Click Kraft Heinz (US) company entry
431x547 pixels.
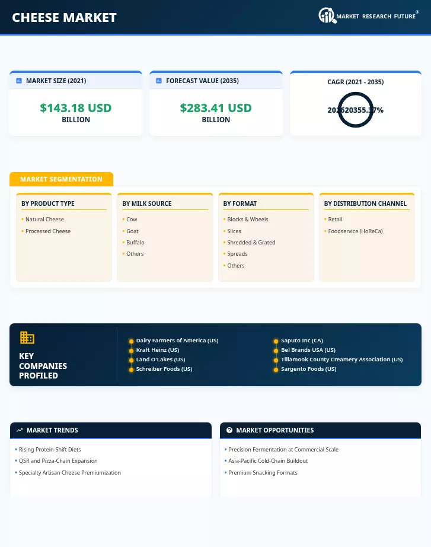point(158,350)
